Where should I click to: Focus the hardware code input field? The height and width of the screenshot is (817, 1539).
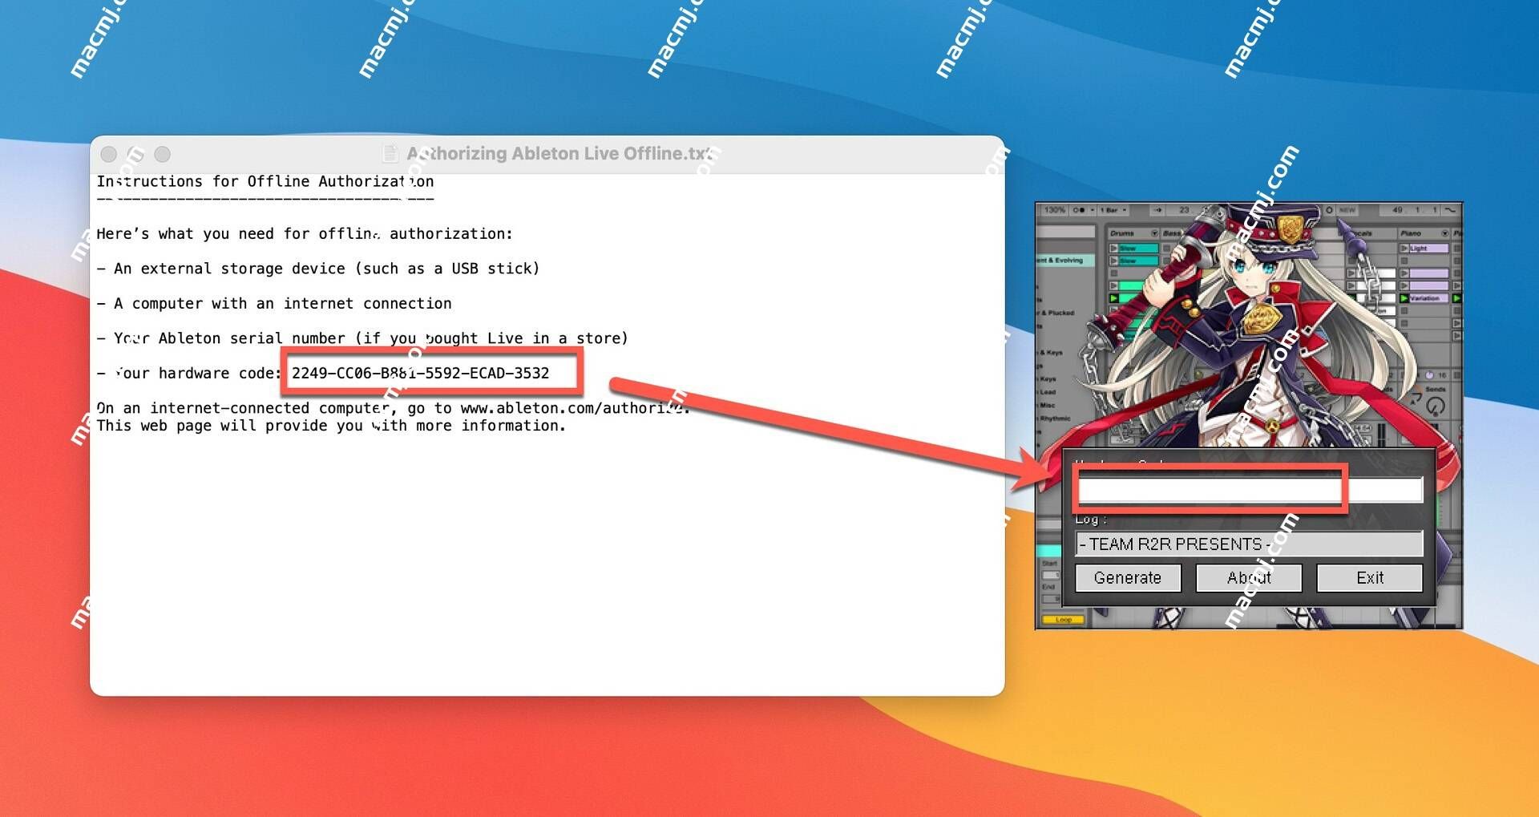(1250, 489)
